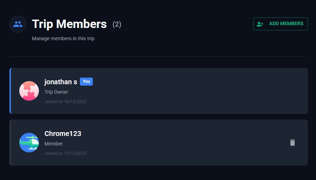Select the jonathan s member name
Viewport: 316px width, 180px height.
coord(61,82)
